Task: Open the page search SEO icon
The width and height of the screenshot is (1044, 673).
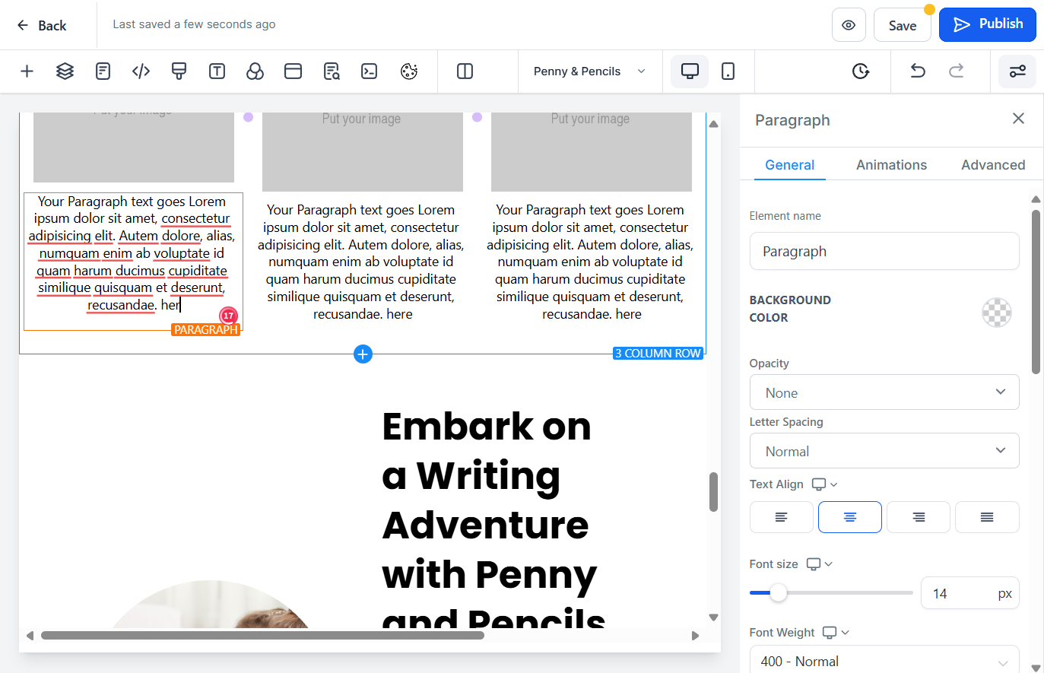Action: pos(332,71)
